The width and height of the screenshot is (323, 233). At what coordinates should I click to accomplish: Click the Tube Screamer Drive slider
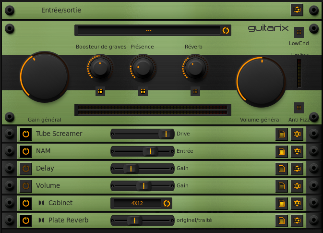(143, 134)
